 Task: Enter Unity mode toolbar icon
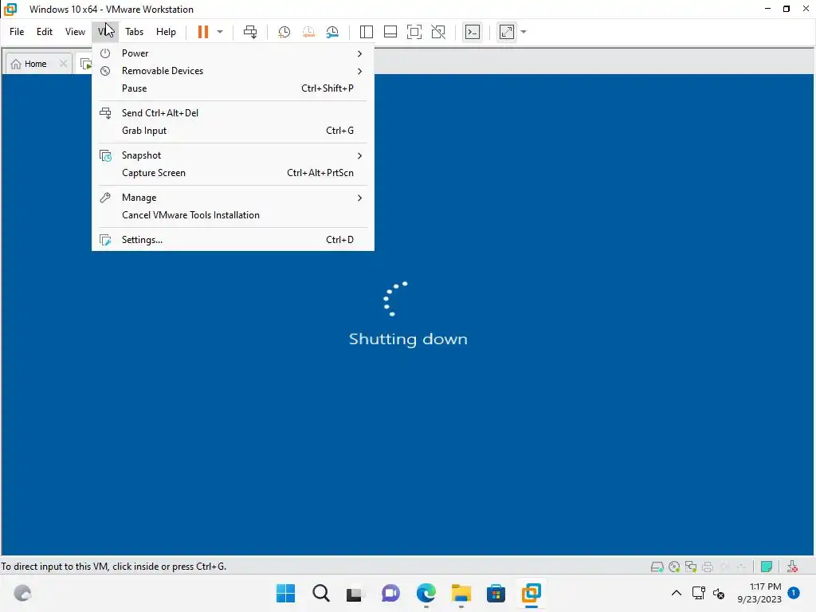click(439, 32)
